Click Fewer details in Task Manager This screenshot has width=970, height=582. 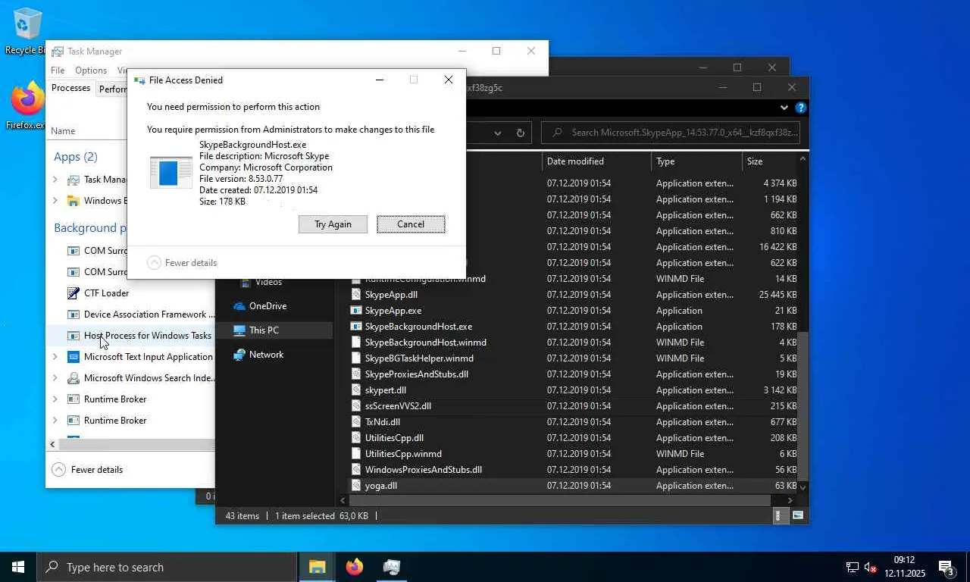coord(87,470)
